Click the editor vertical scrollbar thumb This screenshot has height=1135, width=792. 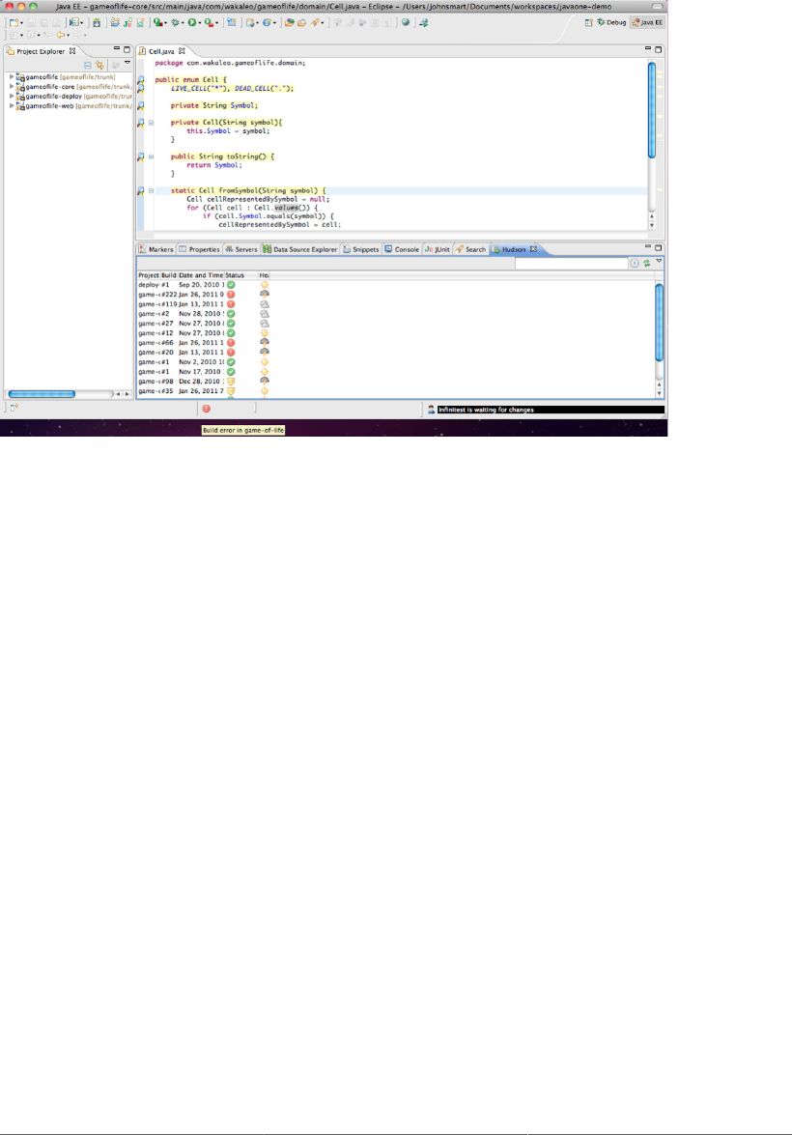pos(652,110)
